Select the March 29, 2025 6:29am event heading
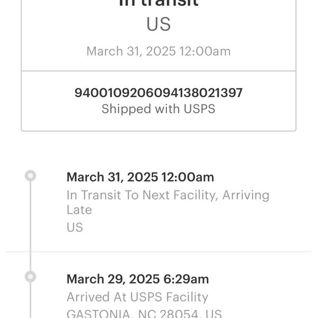The image size is (318, 318). coord(138,279)
